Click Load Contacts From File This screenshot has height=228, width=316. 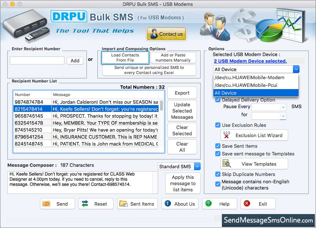click(125, 58)
